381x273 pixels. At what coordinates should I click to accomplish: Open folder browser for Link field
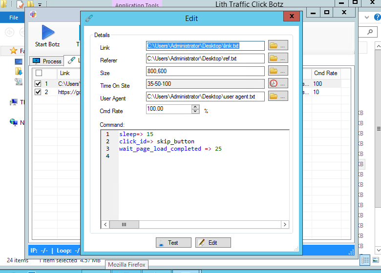pos(277,46)
